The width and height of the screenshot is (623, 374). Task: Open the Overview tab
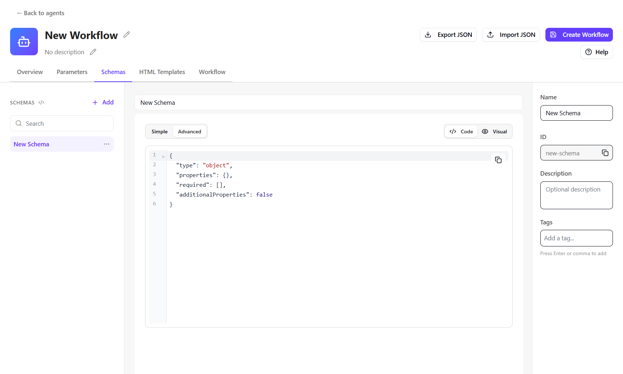click(30, 72)
